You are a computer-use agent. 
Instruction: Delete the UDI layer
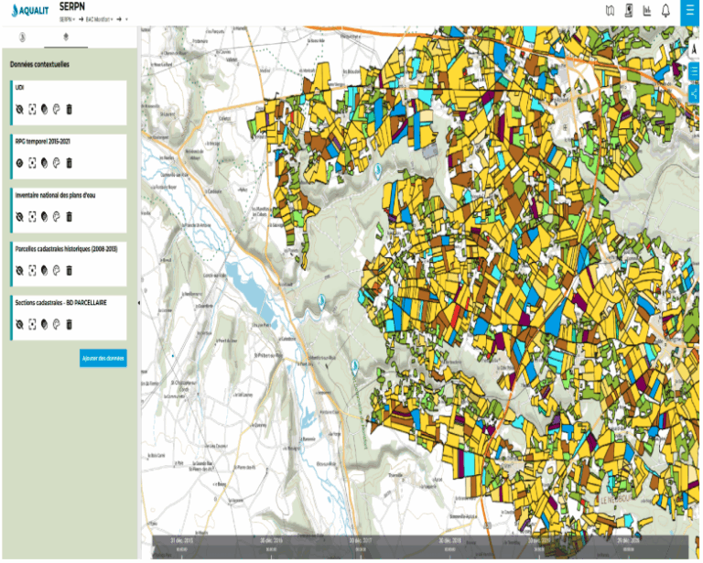pos(69,109)
